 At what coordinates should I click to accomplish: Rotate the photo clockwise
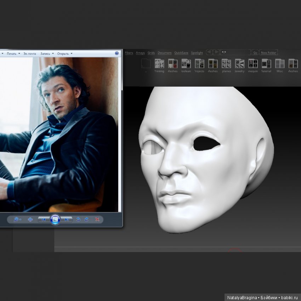tap(87, 220)
